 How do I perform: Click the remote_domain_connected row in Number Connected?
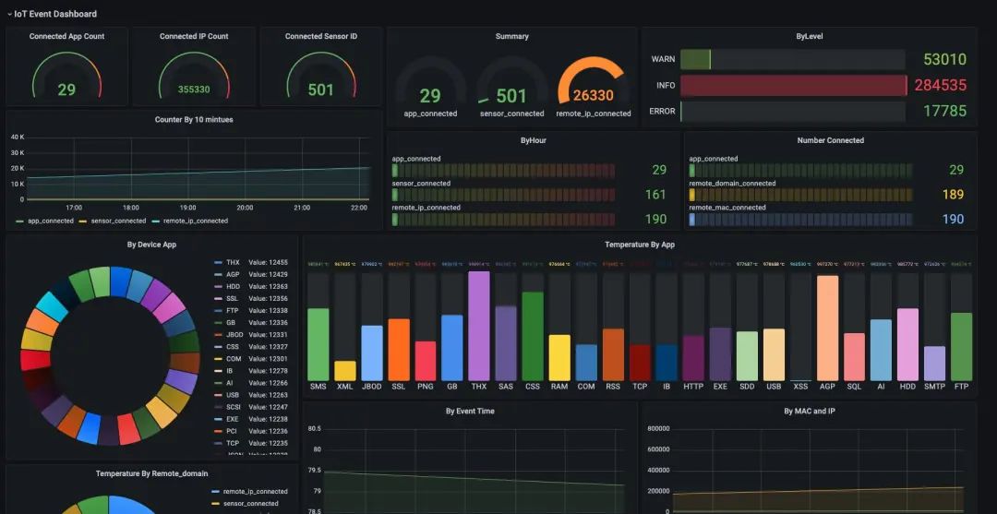[x=800, y=195]
